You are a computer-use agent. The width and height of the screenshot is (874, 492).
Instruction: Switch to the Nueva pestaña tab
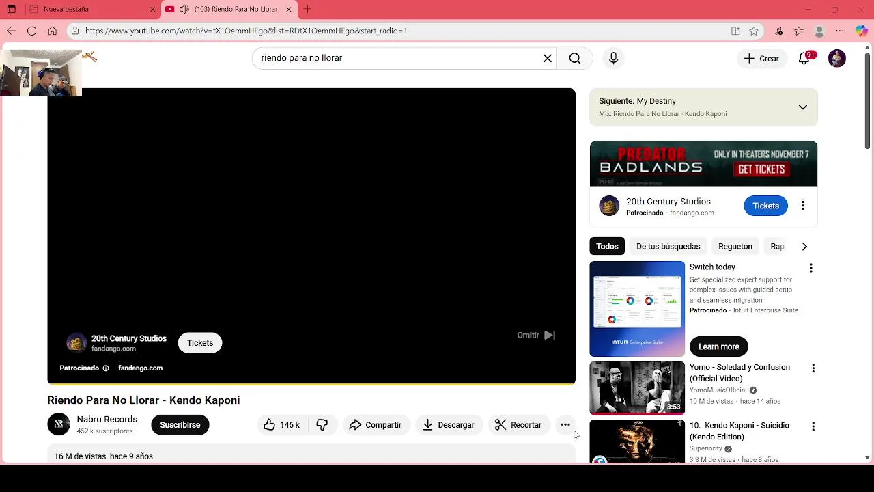coord(91,10)
